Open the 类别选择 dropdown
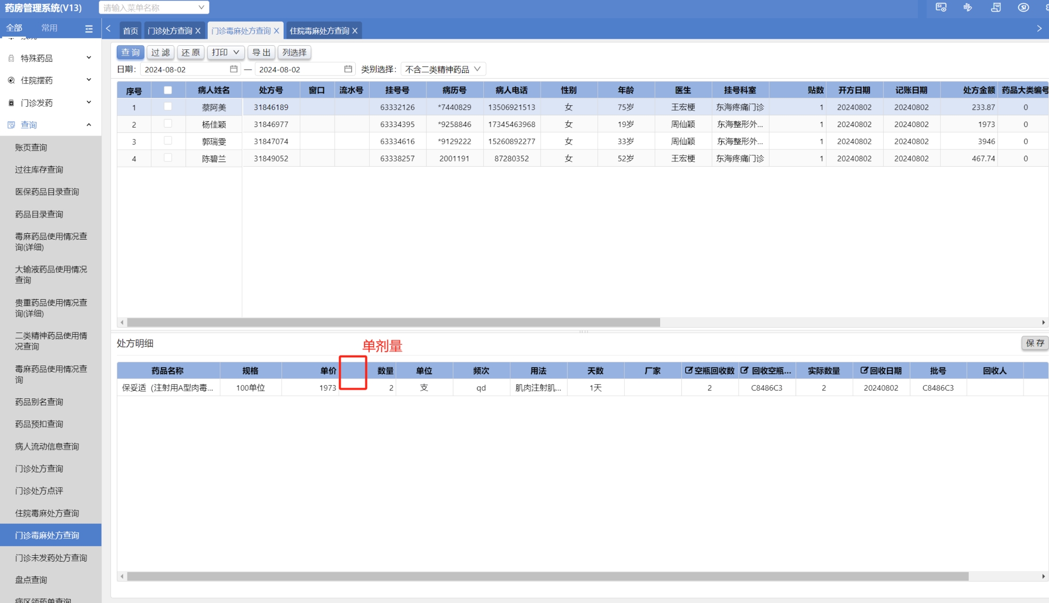The height and width of the screenshot is (603, 1049). point(443,69)
